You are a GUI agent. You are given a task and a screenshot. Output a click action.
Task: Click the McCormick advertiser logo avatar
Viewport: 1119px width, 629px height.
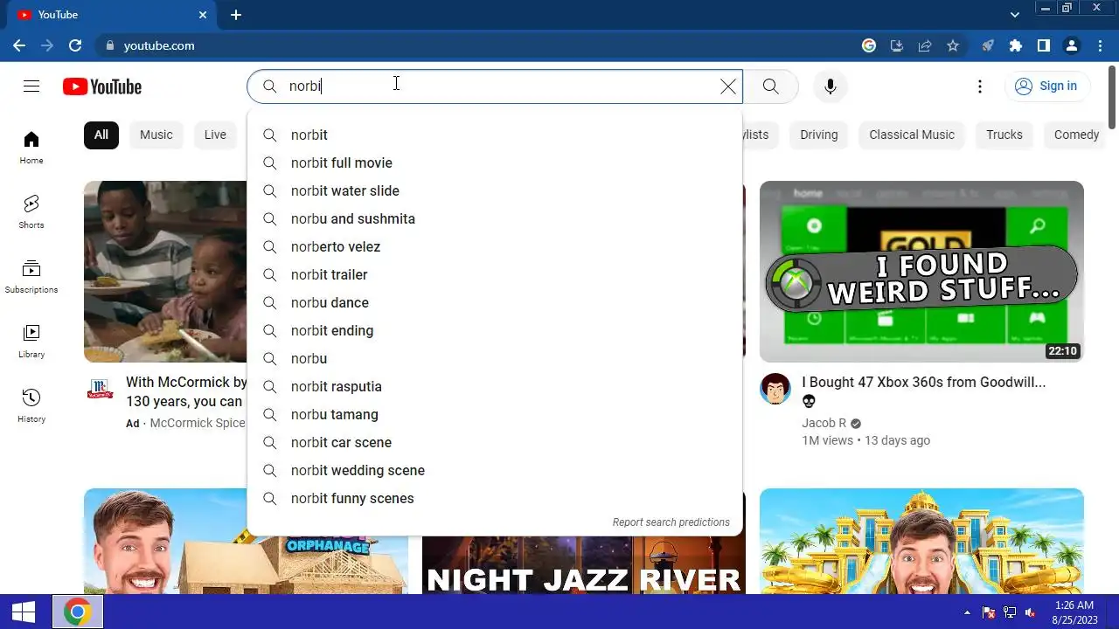100,389
